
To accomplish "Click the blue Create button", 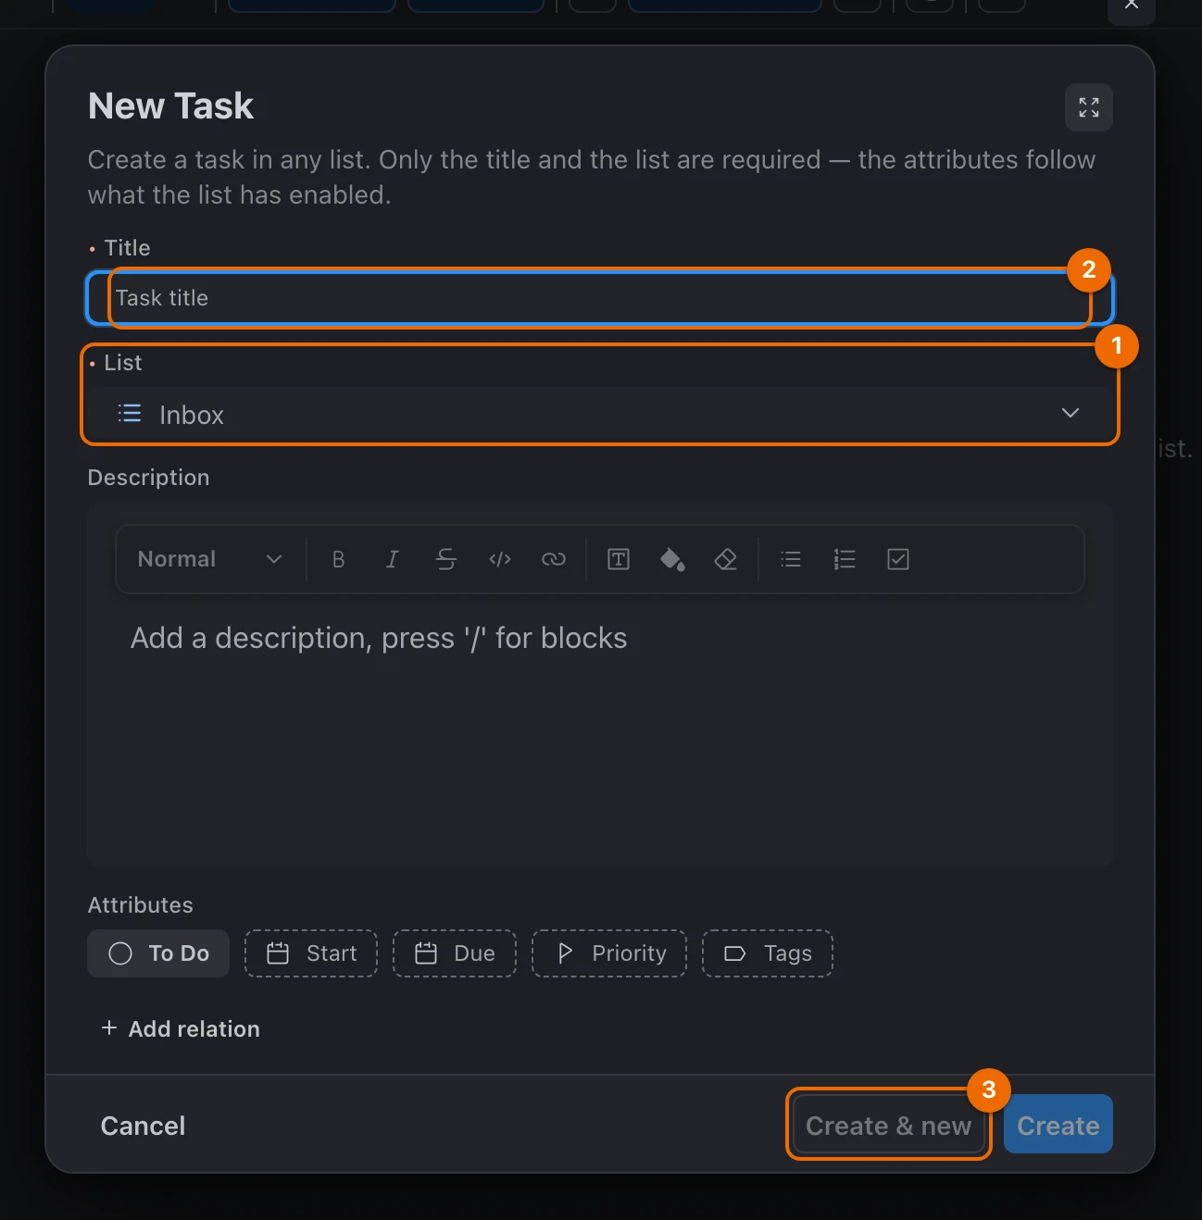I will [x=1058, y=1126].
